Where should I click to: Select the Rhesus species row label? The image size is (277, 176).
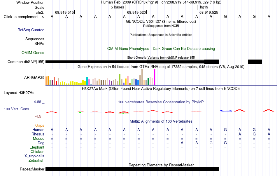(38, 134)
